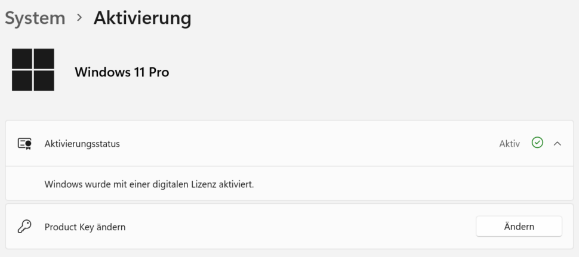This screenshot has height=257, width=579.
Task: Click the Aktivierungsstatus label
Action: (x=82, y=144)
